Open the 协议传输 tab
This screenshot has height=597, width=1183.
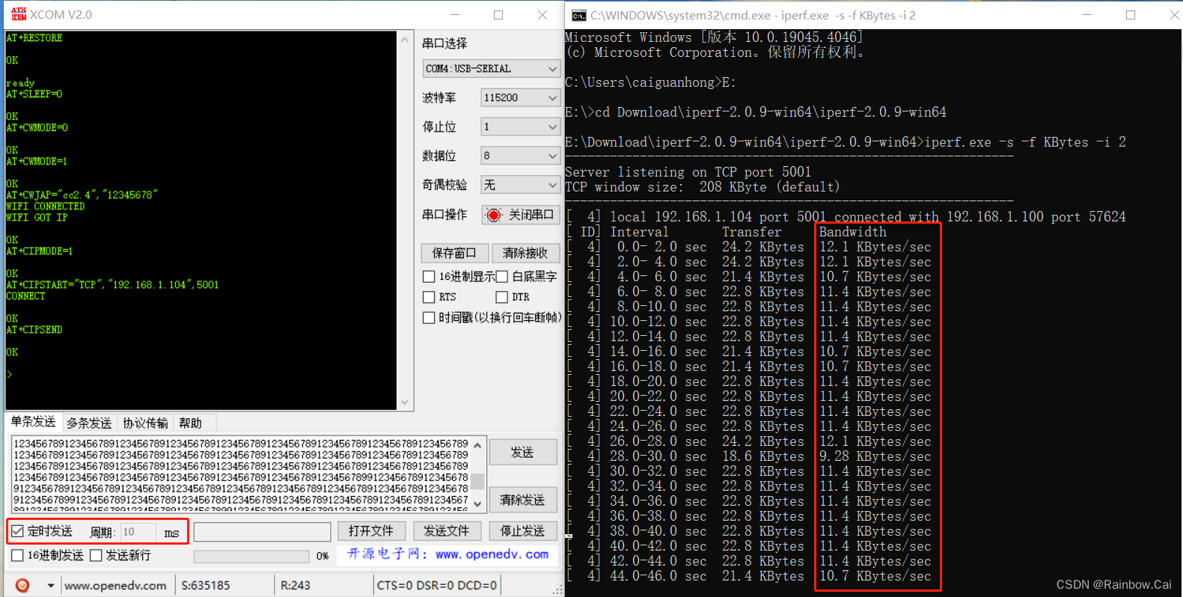pyautogui.click(x=145, y=423)
